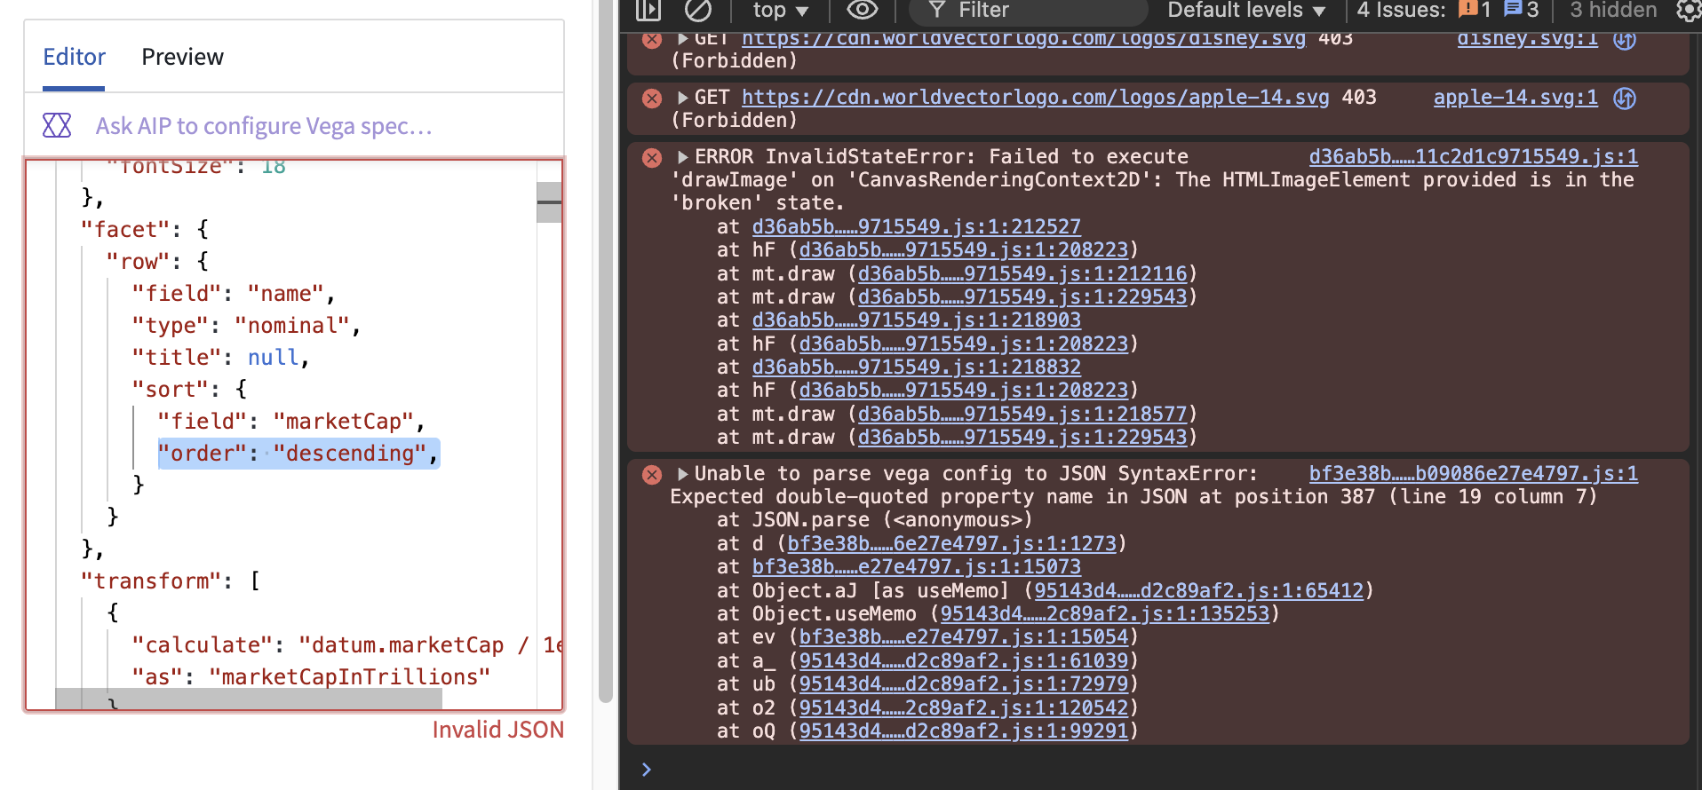
Task: Open the 'at ev' stack link ending 1:15054
Action: [x=964, y=637]
